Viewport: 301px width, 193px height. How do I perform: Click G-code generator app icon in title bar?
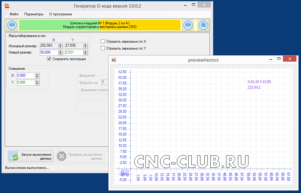7,6
